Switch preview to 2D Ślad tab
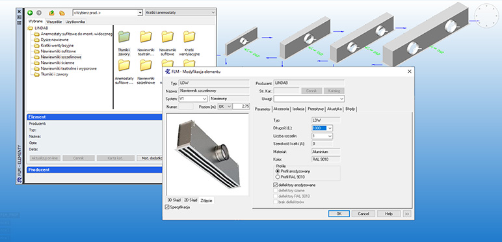The width and height of the screenshot is (502, 242). tap(191, 200)
